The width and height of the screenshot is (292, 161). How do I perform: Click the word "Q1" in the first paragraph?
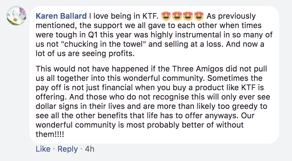coord(93,35)
